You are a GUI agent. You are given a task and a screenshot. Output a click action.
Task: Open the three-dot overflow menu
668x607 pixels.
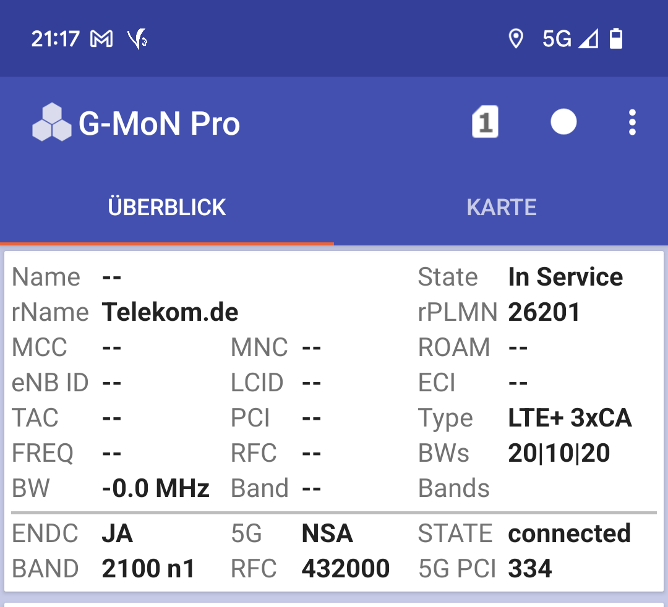click(632, 122)
